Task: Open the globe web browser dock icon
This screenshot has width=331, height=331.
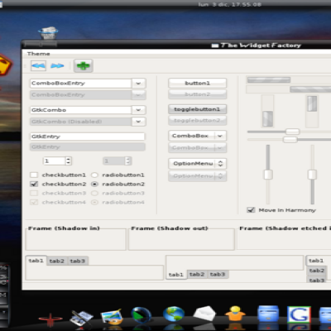Action: pos(174,314)
